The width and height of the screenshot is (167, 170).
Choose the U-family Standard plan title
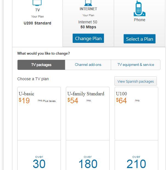click(86, 94)
